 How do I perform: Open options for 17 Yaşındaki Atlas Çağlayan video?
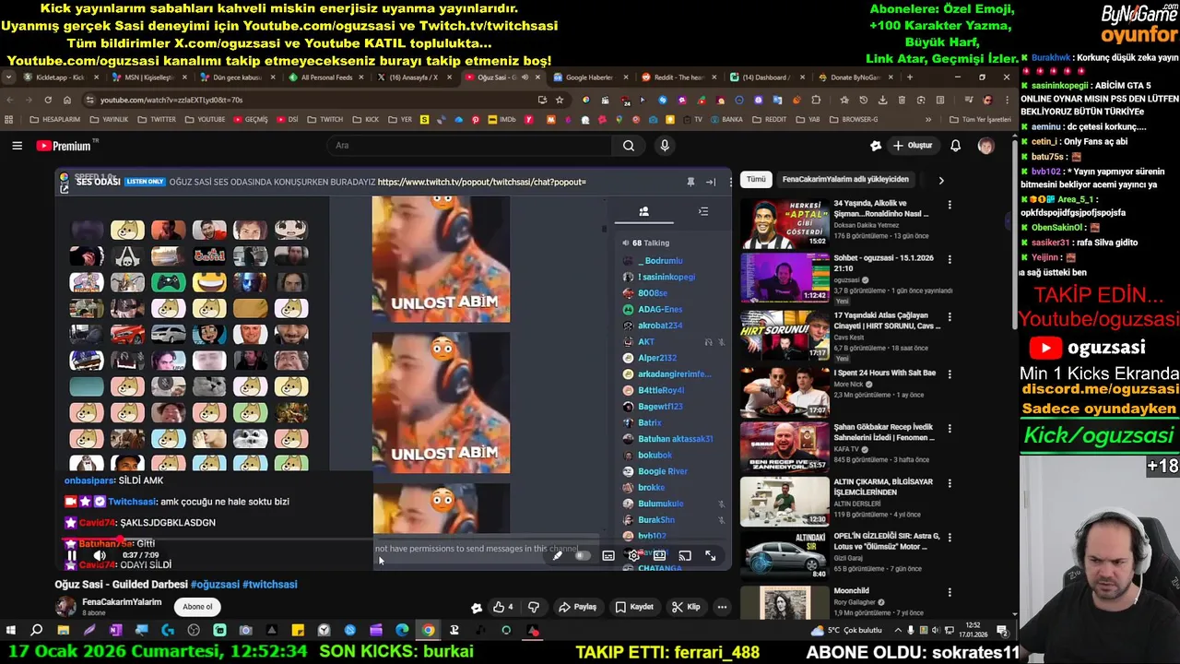tap(950, 317)
